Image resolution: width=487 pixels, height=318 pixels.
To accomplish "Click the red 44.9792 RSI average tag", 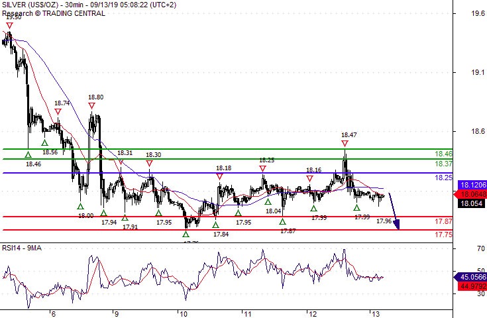I will (x=472, y=286).
